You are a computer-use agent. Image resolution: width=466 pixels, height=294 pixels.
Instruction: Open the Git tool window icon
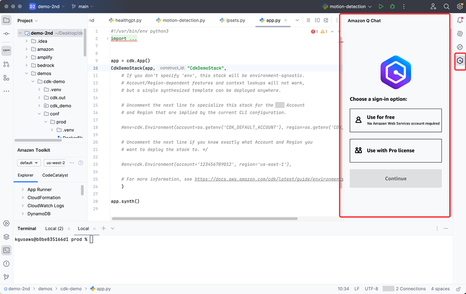pos(6,277)
